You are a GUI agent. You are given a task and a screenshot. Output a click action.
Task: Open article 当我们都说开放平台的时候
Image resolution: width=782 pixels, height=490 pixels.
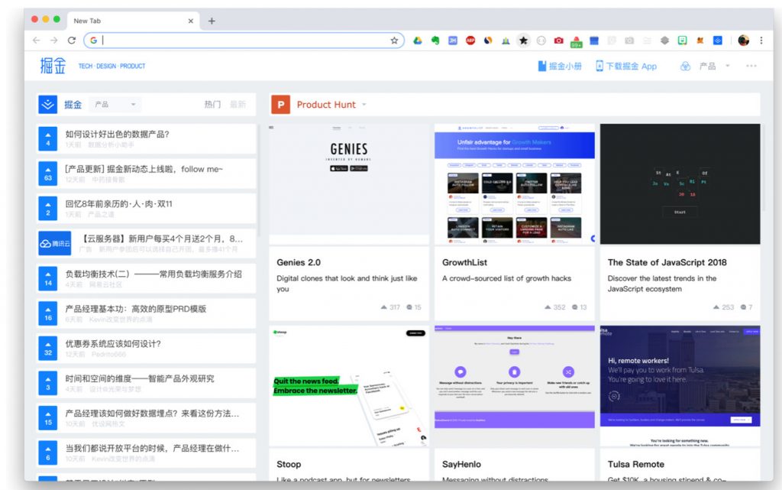[152, 448]
